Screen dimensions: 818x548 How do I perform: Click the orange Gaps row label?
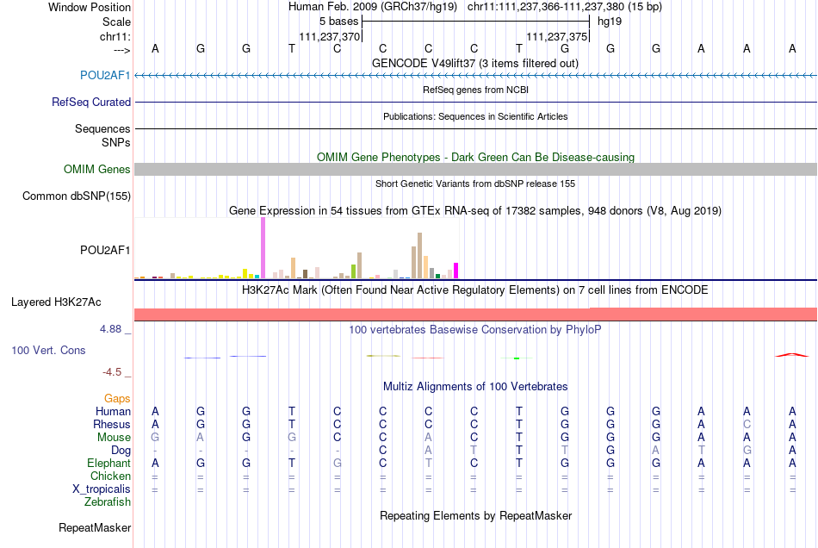[x=117, y=399]
